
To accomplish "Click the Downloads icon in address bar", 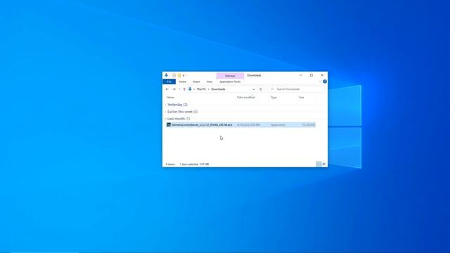I will [x=190, y=89].
